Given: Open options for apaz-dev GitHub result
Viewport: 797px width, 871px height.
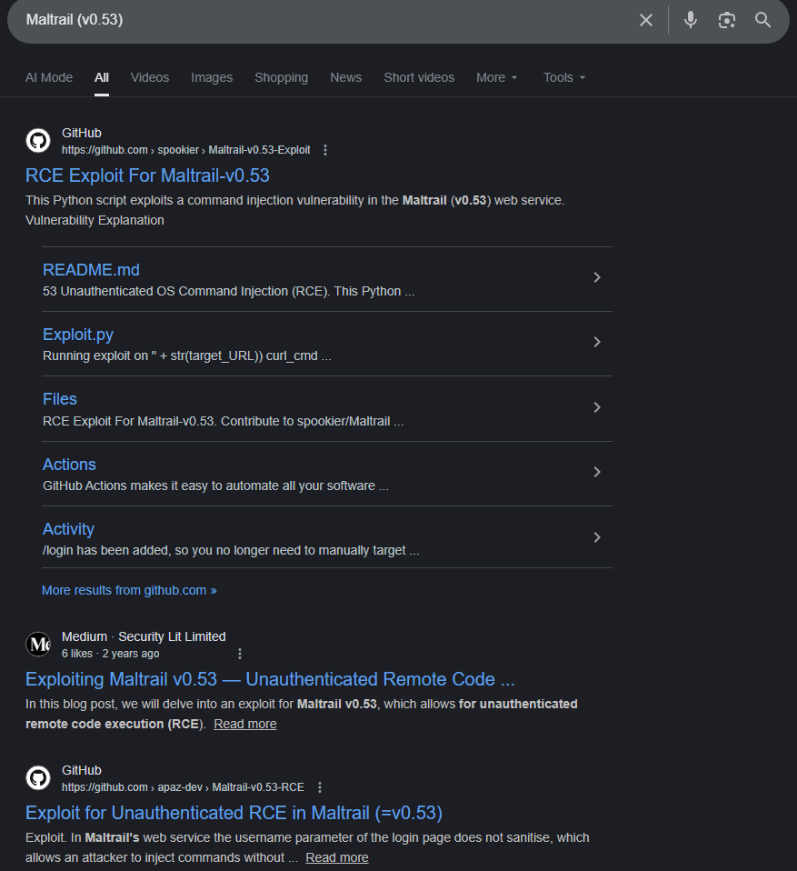Looking at the screenshot, I should 319,787.
